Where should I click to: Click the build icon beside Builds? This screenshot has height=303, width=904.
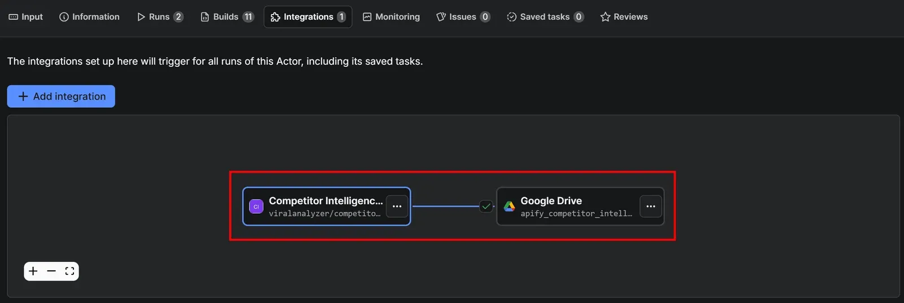(x=205, y=17)
